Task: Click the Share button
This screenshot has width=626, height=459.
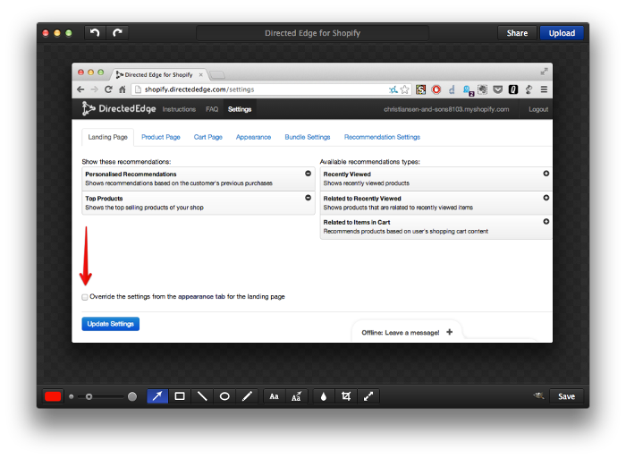Action: pyautogui.click(x=517, y=33)
